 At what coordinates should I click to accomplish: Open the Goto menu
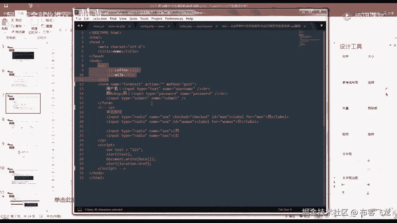coord(133,19)
